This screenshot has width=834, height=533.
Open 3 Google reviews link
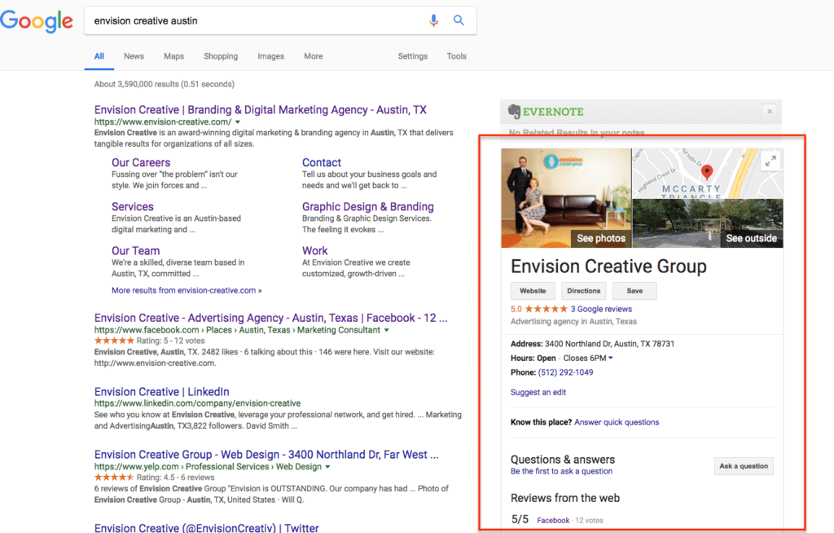point(601,309)
